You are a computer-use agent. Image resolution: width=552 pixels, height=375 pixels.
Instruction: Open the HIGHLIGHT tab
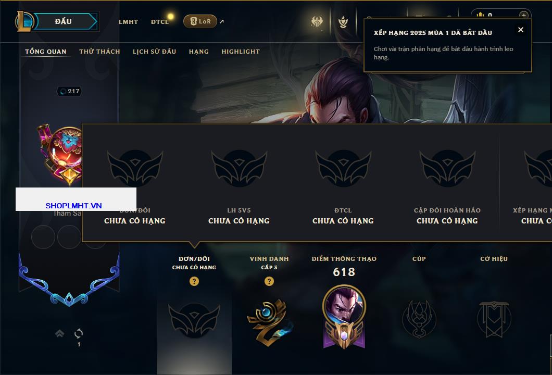tap(241, 52)
